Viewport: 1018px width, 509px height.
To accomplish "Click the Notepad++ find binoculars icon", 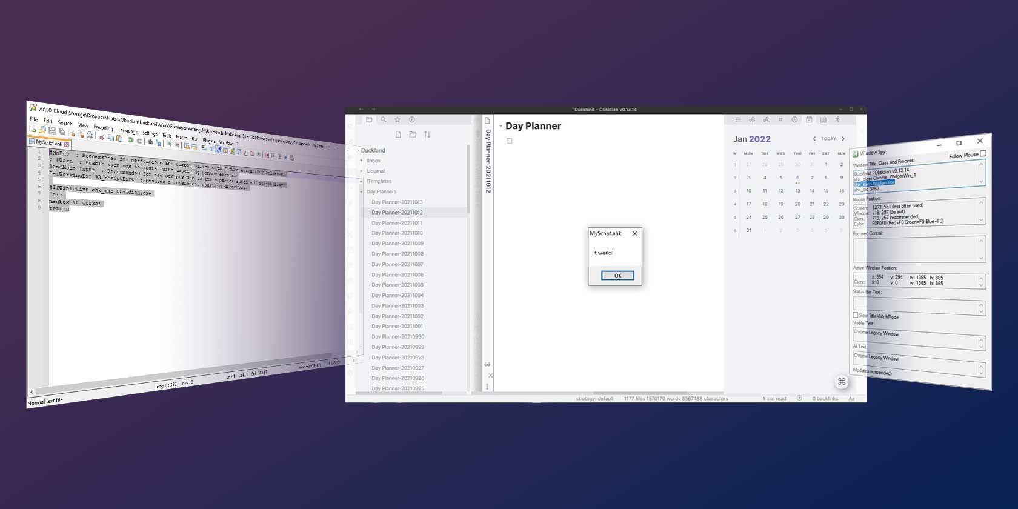I will point(150,142).
